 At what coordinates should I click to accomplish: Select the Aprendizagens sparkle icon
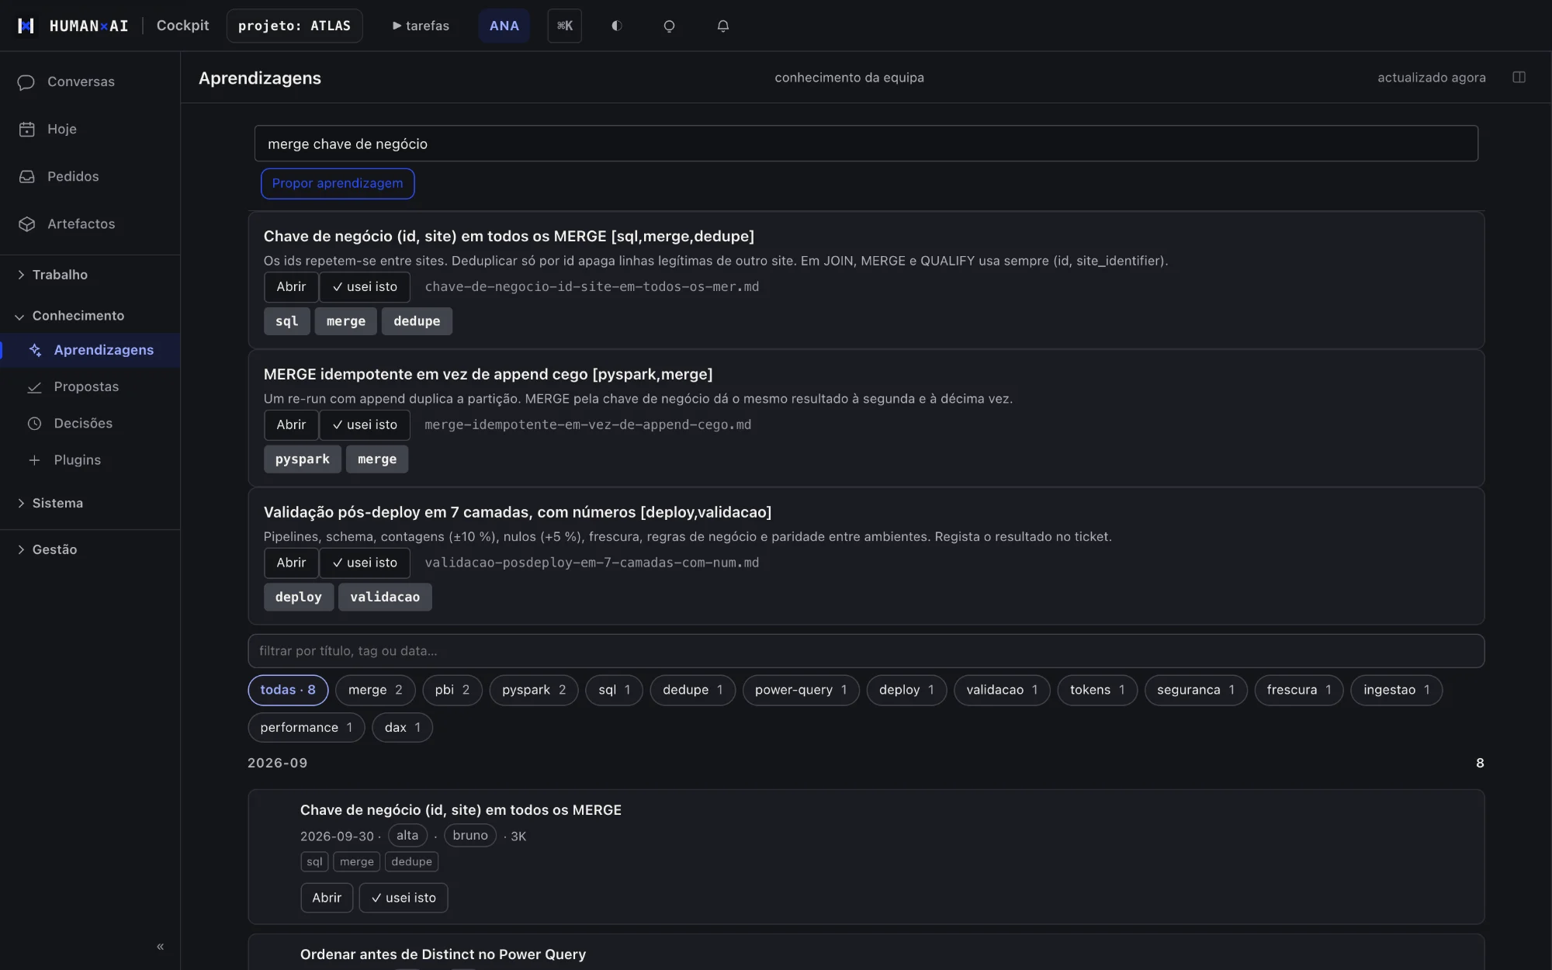tap(35, 350)
